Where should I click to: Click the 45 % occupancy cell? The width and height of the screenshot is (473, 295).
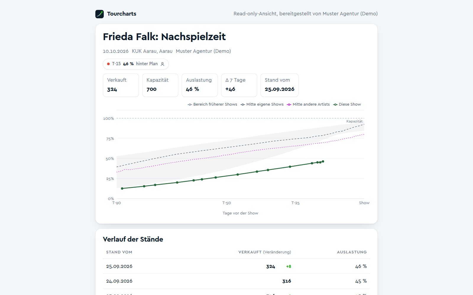coord(361,281)
